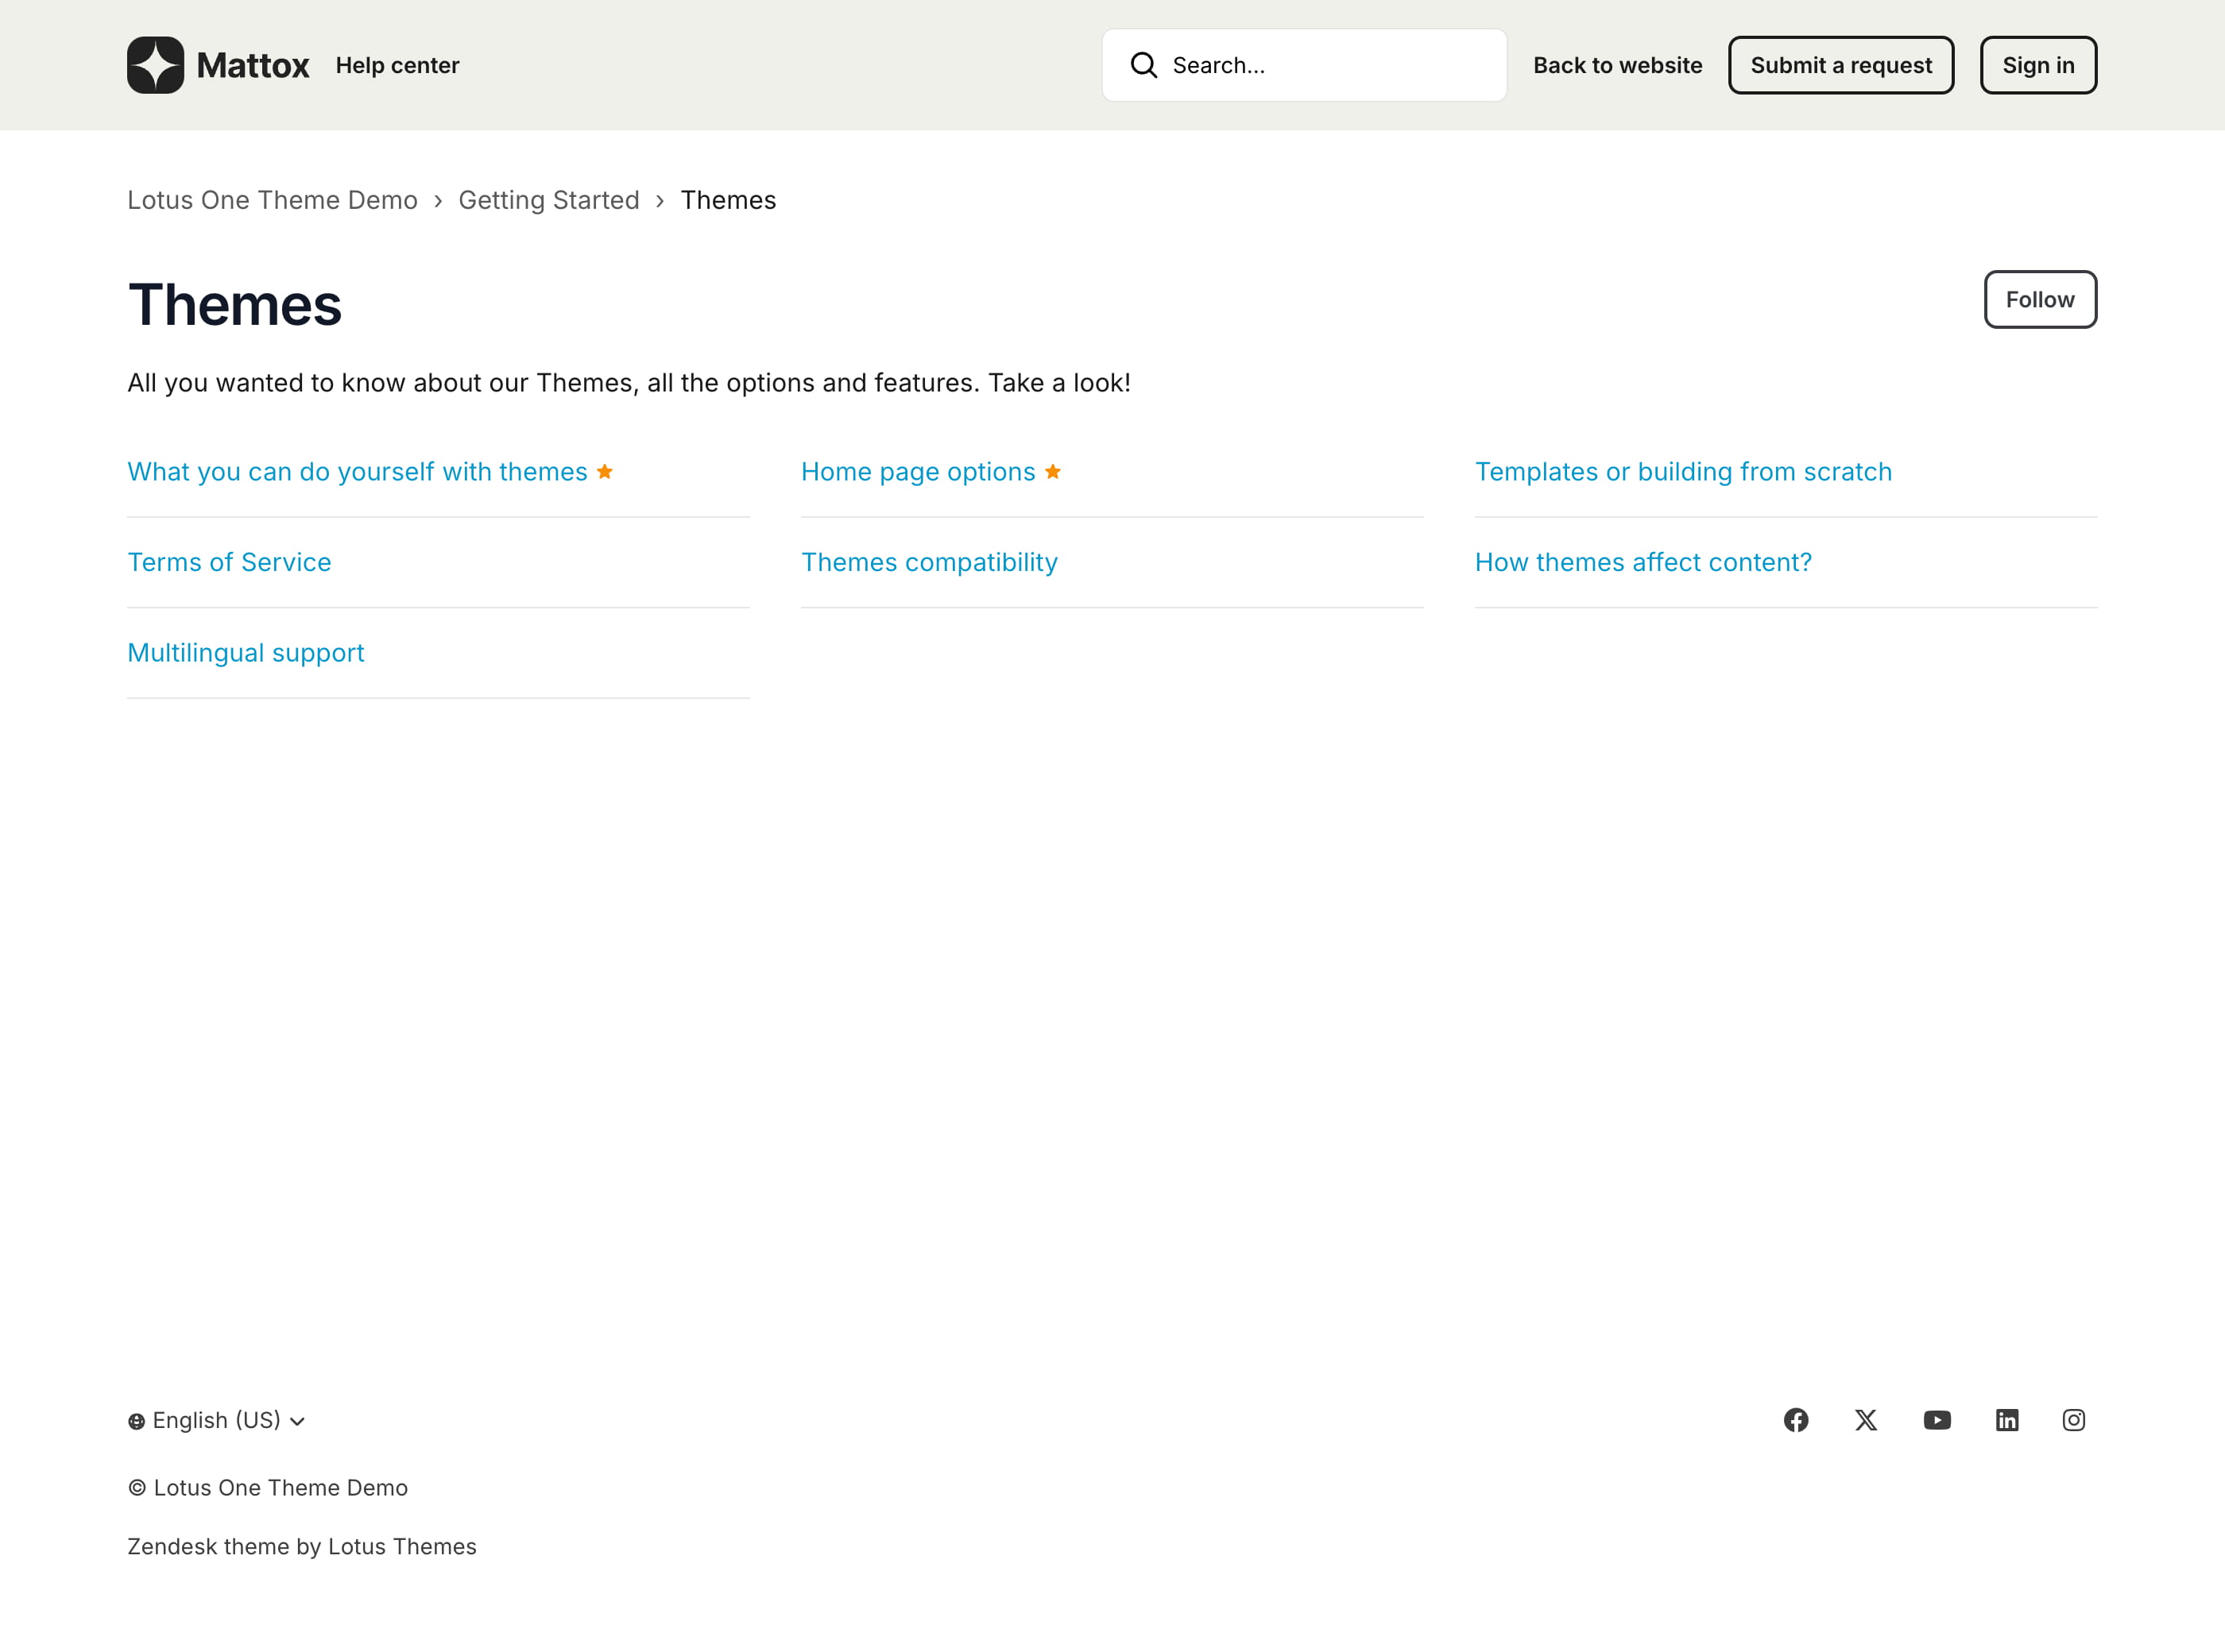Open Back to website link

click(1617, 65)
